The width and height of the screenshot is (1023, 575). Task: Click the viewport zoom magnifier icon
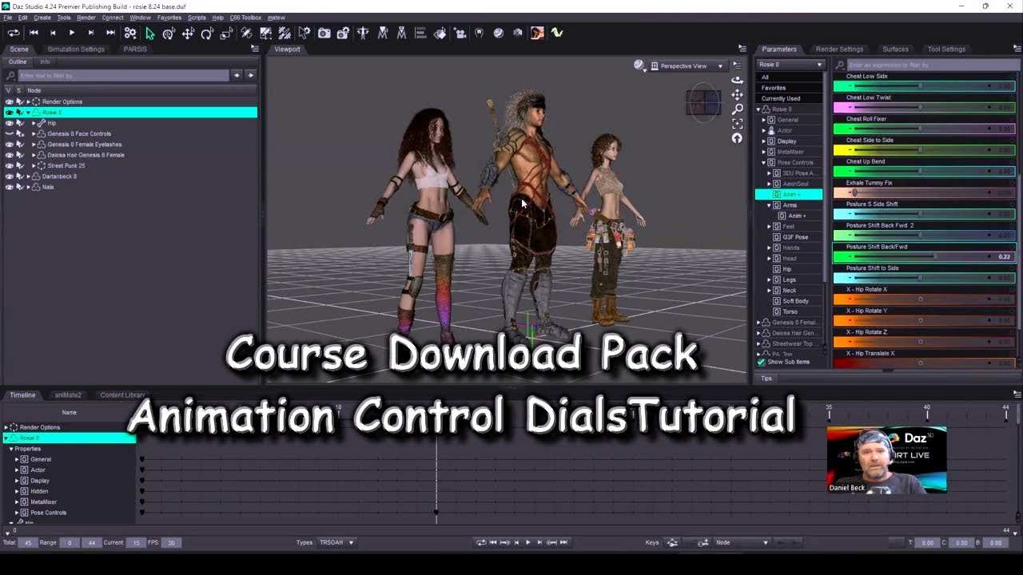(x=737, y=109)
